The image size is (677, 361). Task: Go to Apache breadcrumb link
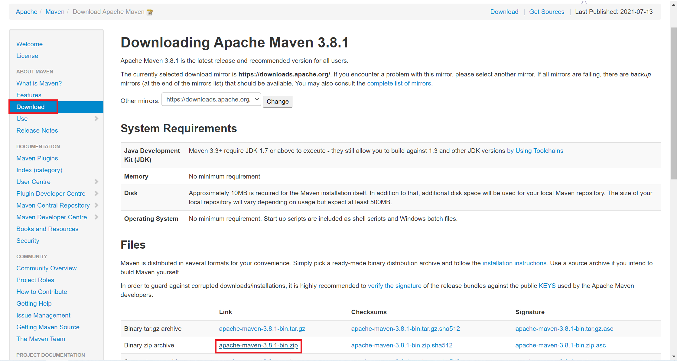click(x=27, y=12)
